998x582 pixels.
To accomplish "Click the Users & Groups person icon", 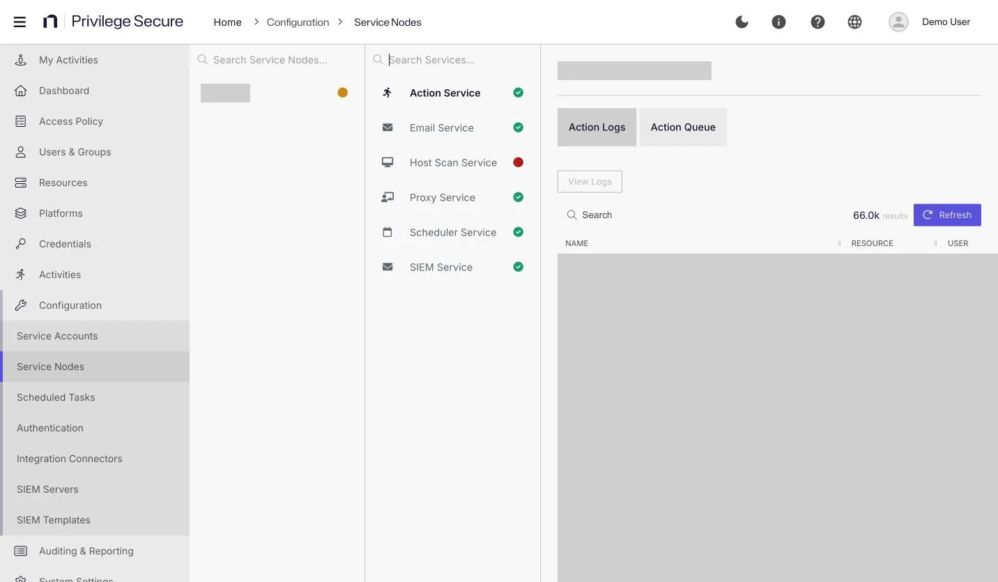I will pyautogui.click(x=21, y=152).
